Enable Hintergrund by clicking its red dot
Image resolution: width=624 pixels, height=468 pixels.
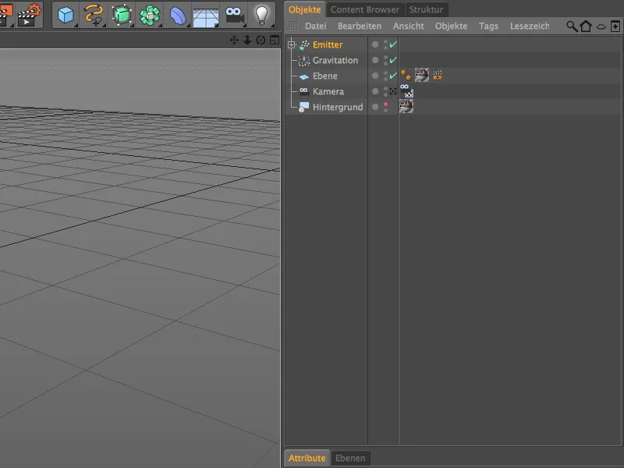(x=385, y=105)
